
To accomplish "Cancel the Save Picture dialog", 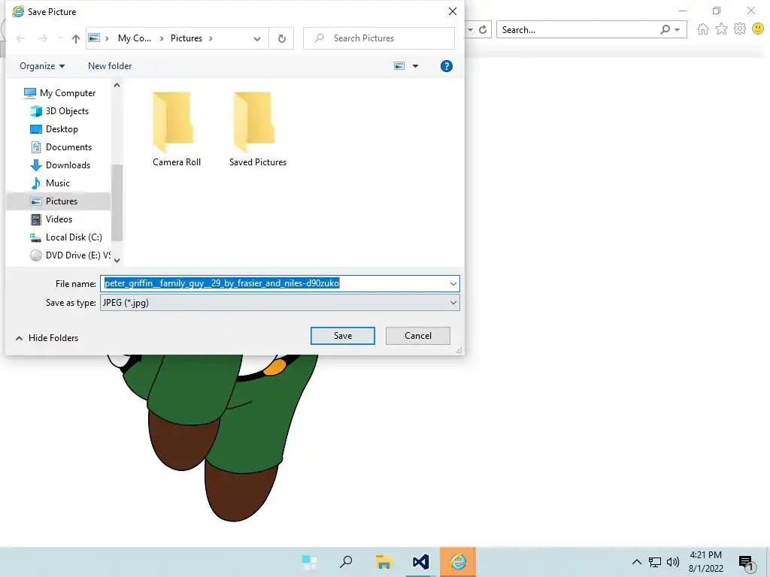I will 418,336.
